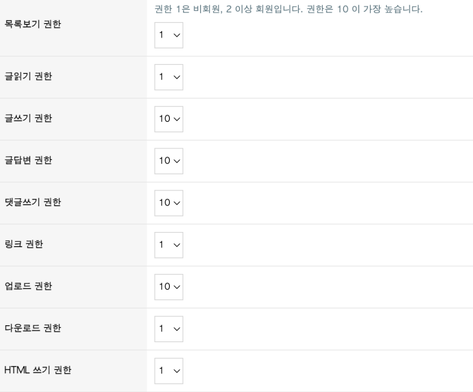The height and width of the screenshot is (392, 473).
Task: Click the 댓글쓰기 권한 row label
Action: tap(33, 202)
